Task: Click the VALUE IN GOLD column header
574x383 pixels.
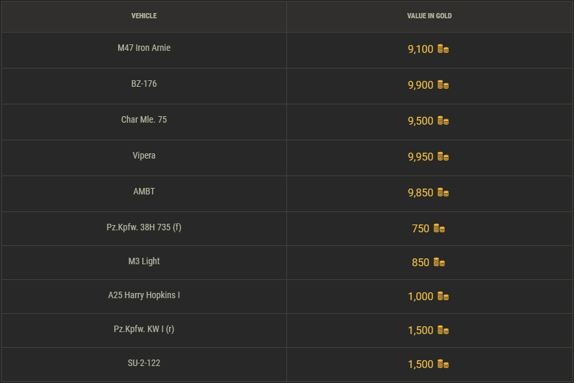Action: click(429, 16)
